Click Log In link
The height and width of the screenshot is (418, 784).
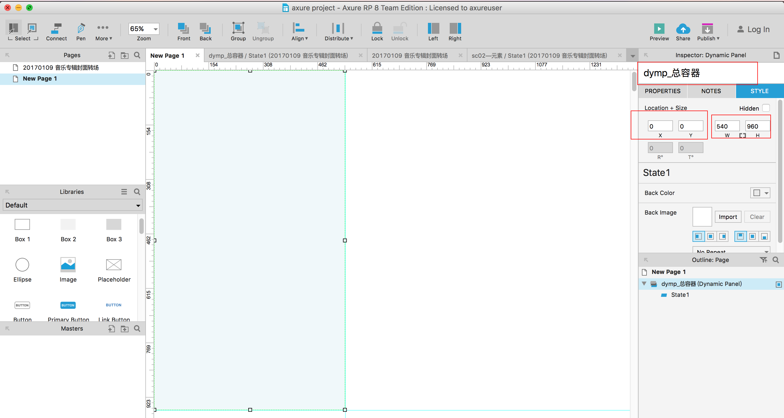[x=753, y=29]
